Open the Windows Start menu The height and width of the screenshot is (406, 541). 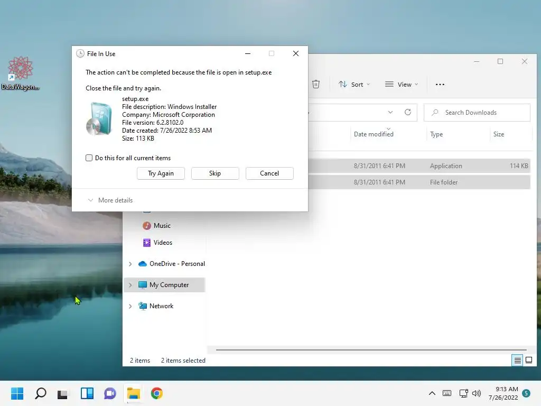click(17, 393)
